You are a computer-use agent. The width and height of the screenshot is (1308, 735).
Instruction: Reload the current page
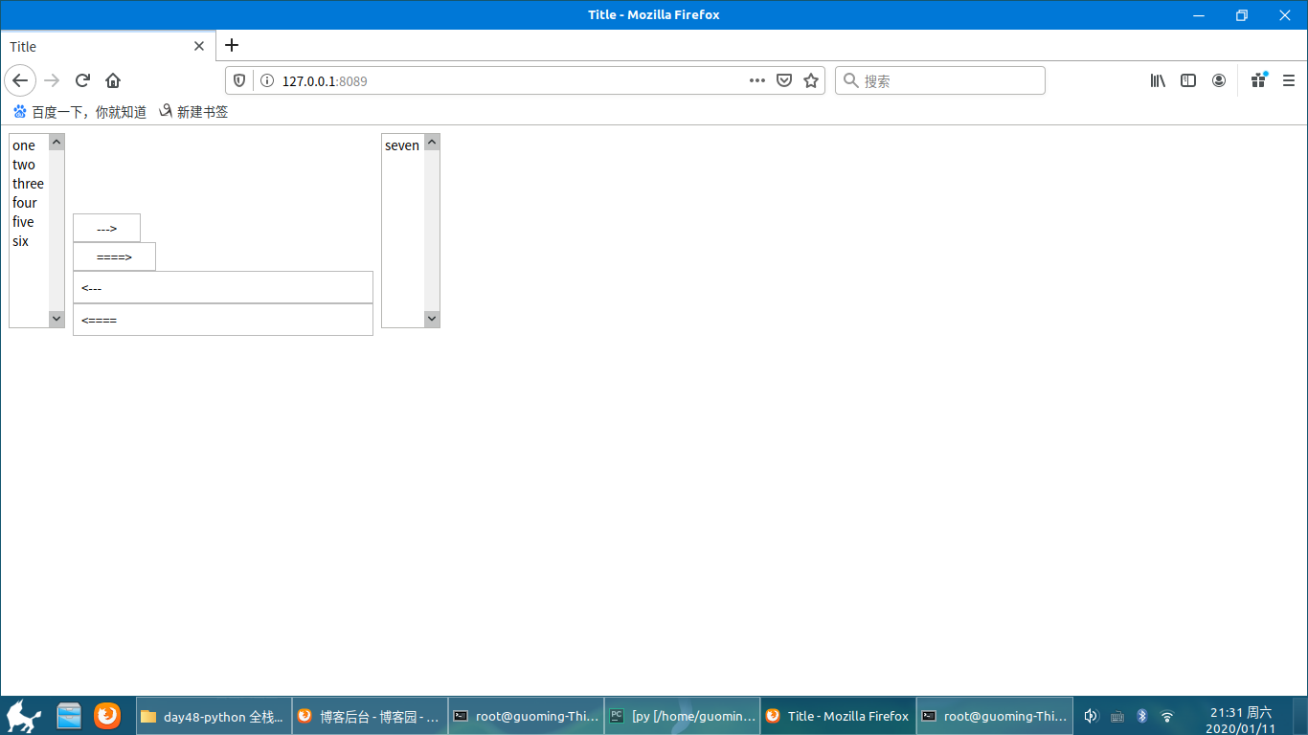tap(82, 80)
